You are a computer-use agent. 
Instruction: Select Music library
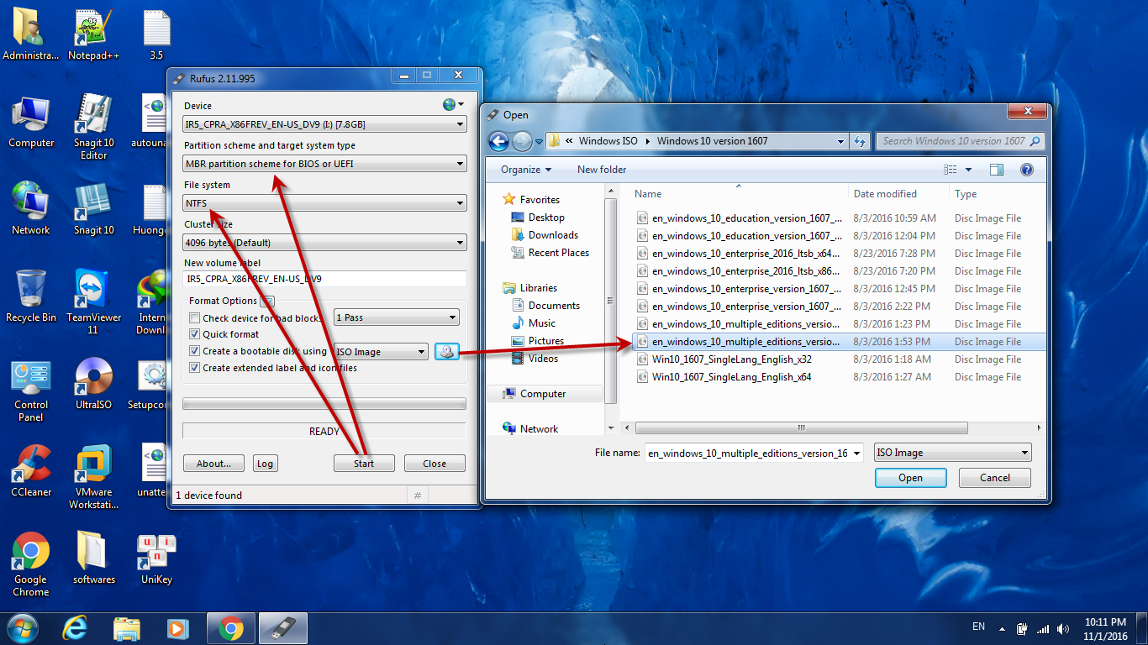[x=542, y=323]
